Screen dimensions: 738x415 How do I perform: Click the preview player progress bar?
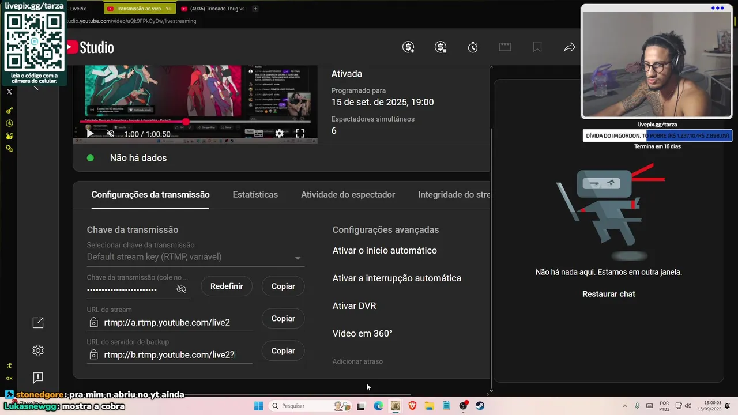(195, 122)
